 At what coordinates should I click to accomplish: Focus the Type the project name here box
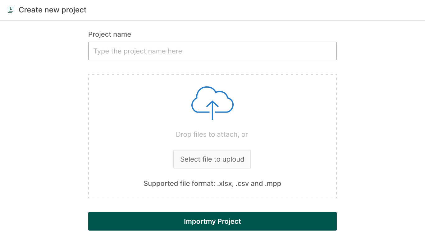pyautogui.click(x=212, y=51)
